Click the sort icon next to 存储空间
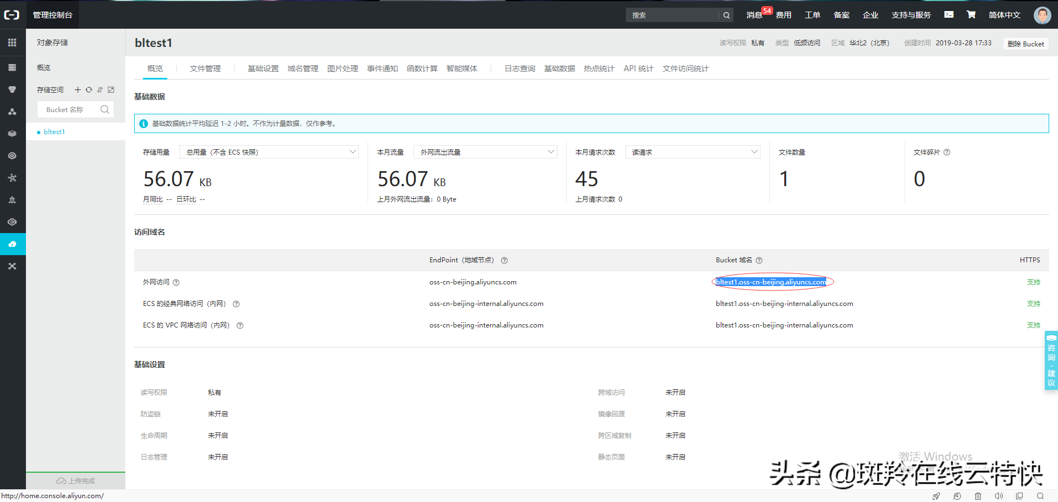Viewport: 1058px width, 502px height. coord(100,89)
